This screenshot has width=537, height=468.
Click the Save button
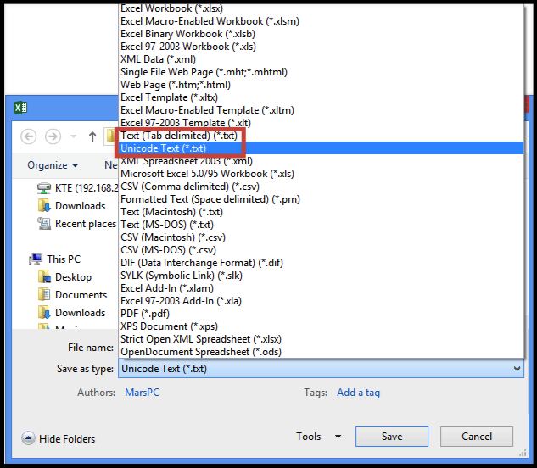point(392,437)
